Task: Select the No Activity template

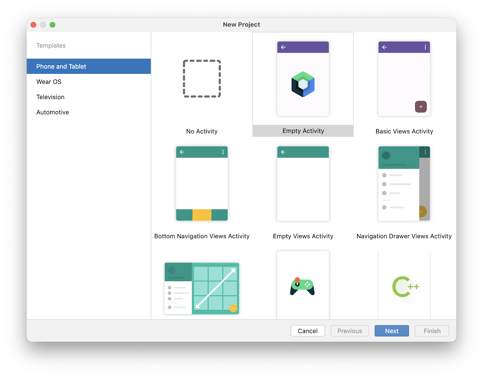Action: (x=201, y=79)
